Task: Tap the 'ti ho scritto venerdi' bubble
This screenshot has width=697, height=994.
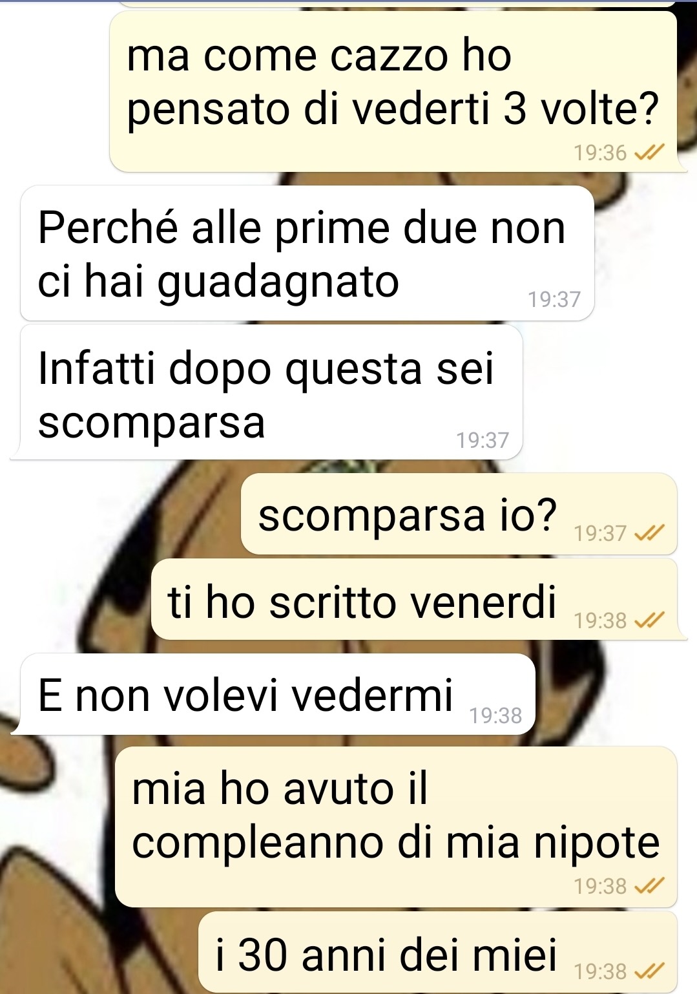Action: click(414, 600)
